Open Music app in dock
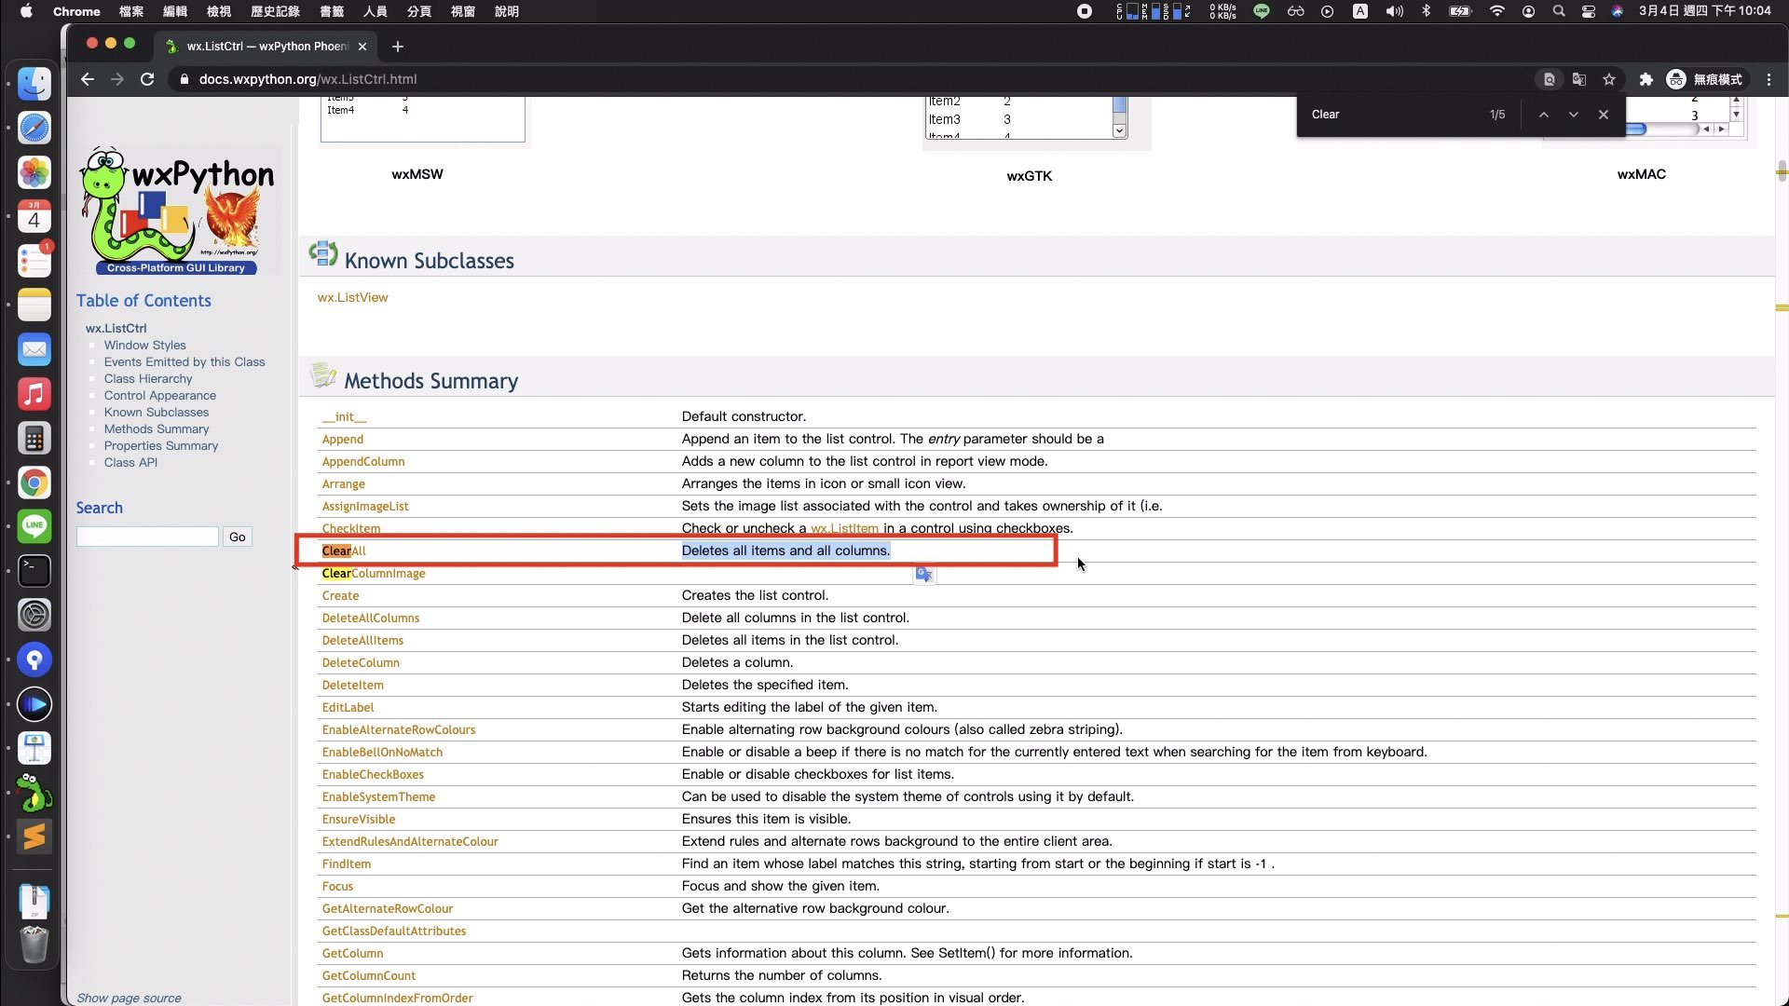 (x=34, y=394)
